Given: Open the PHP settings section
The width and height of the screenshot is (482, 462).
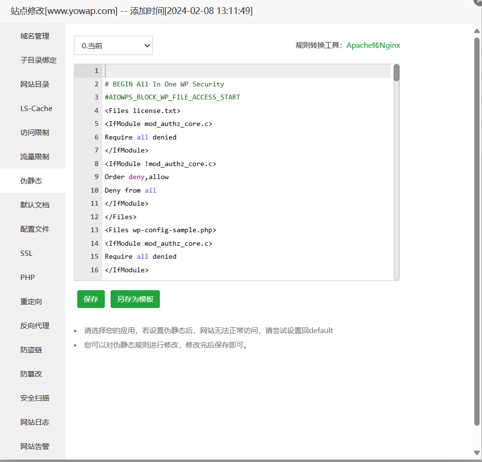Looking at the screenshot, I should (27, 277).
